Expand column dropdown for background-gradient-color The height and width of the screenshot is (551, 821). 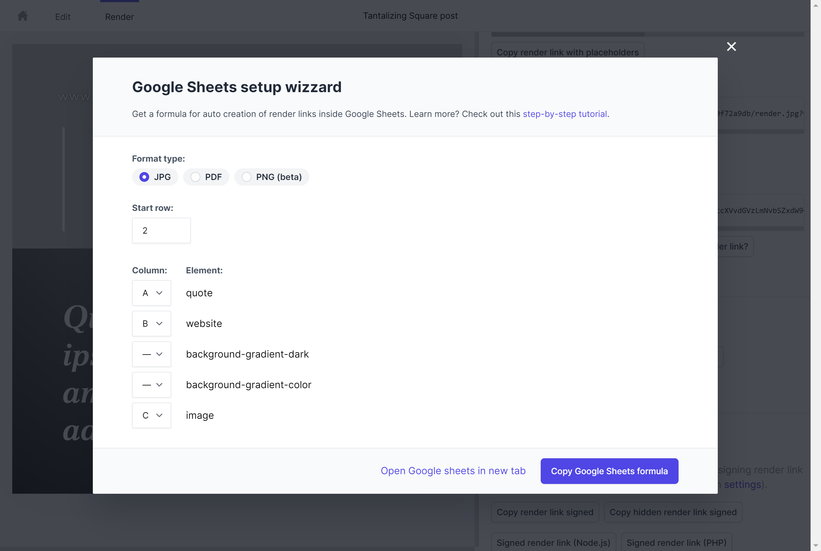coord(152,384)
